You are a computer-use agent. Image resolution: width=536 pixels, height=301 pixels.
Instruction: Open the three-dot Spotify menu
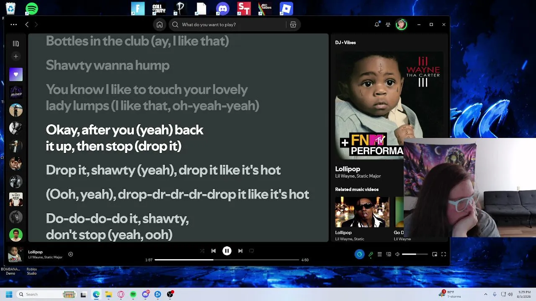14,25
